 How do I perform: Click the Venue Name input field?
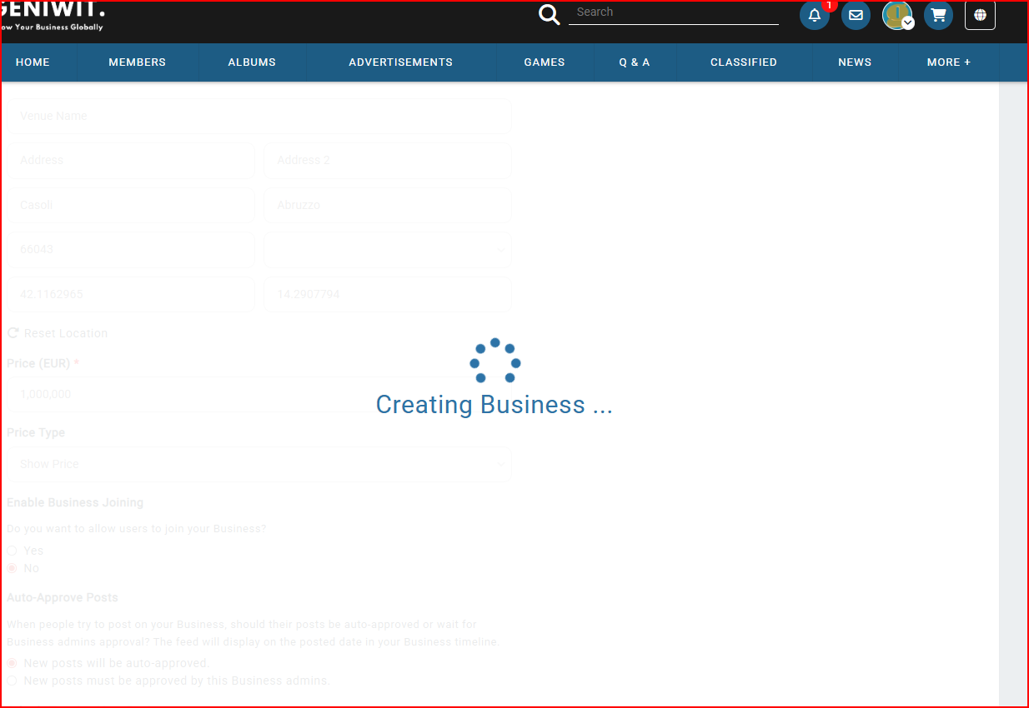click(x=259, y=117)
